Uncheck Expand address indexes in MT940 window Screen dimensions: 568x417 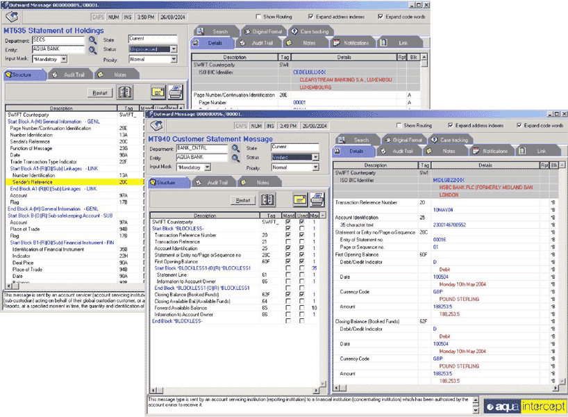[451, 126]
